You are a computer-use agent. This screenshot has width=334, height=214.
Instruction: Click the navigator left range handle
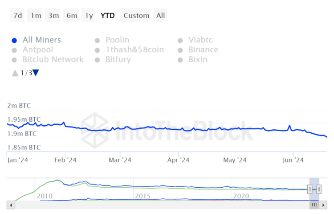coord(310,189)
